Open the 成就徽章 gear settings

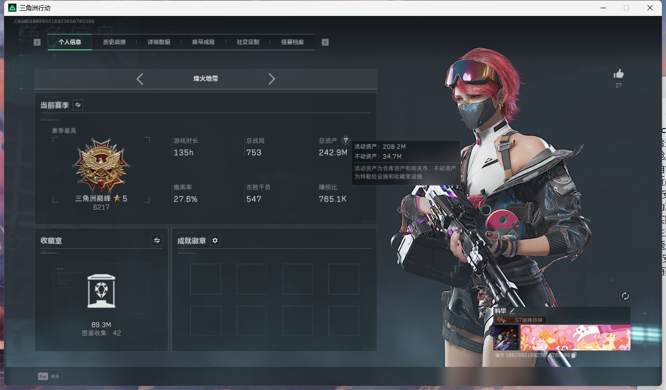(x=215, y=240)
